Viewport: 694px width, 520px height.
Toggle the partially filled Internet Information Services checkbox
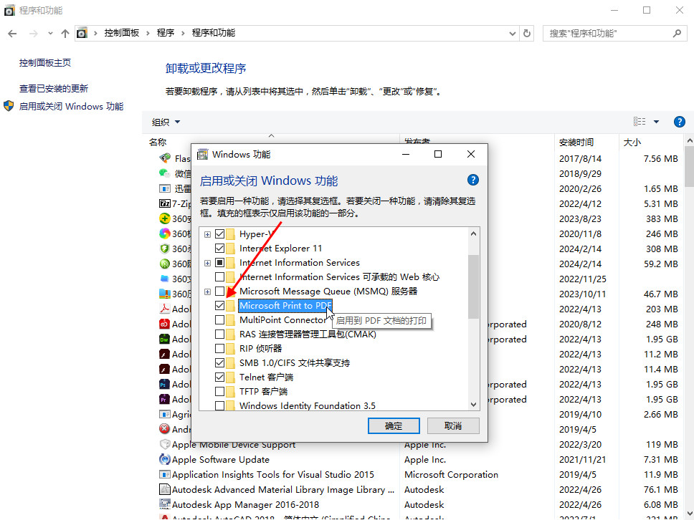[219, 263]
